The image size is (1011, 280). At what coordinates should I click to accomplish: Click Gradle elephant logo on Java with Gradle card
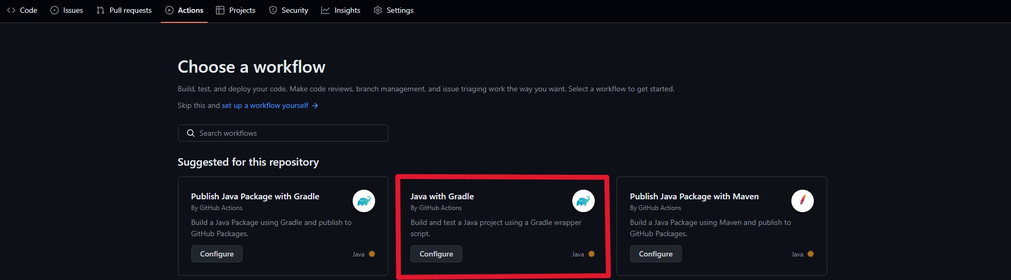(584, 201)
